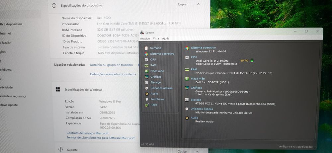
Task: Select the Audio speaker icon in Speccy sidebar
Action: pos(146,94)
